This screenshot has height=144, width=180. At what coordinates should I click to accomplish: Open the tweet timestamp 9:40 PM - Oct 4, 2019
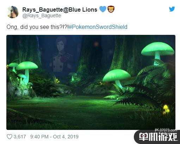tap(54, 137)
